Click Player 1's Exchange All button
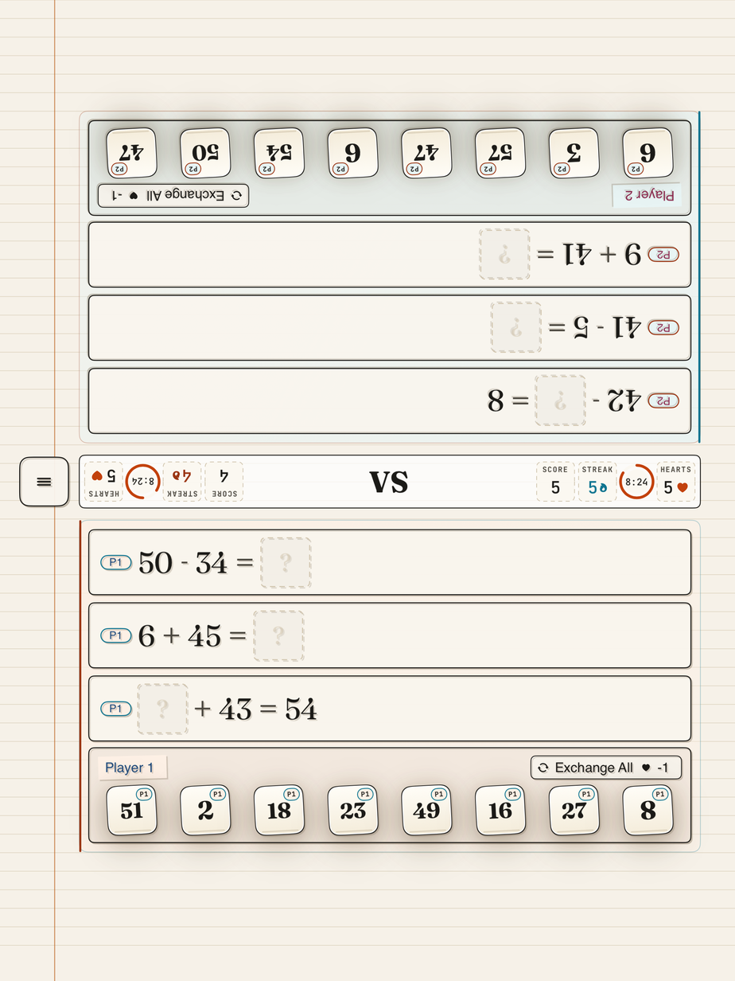 point(606,768)
